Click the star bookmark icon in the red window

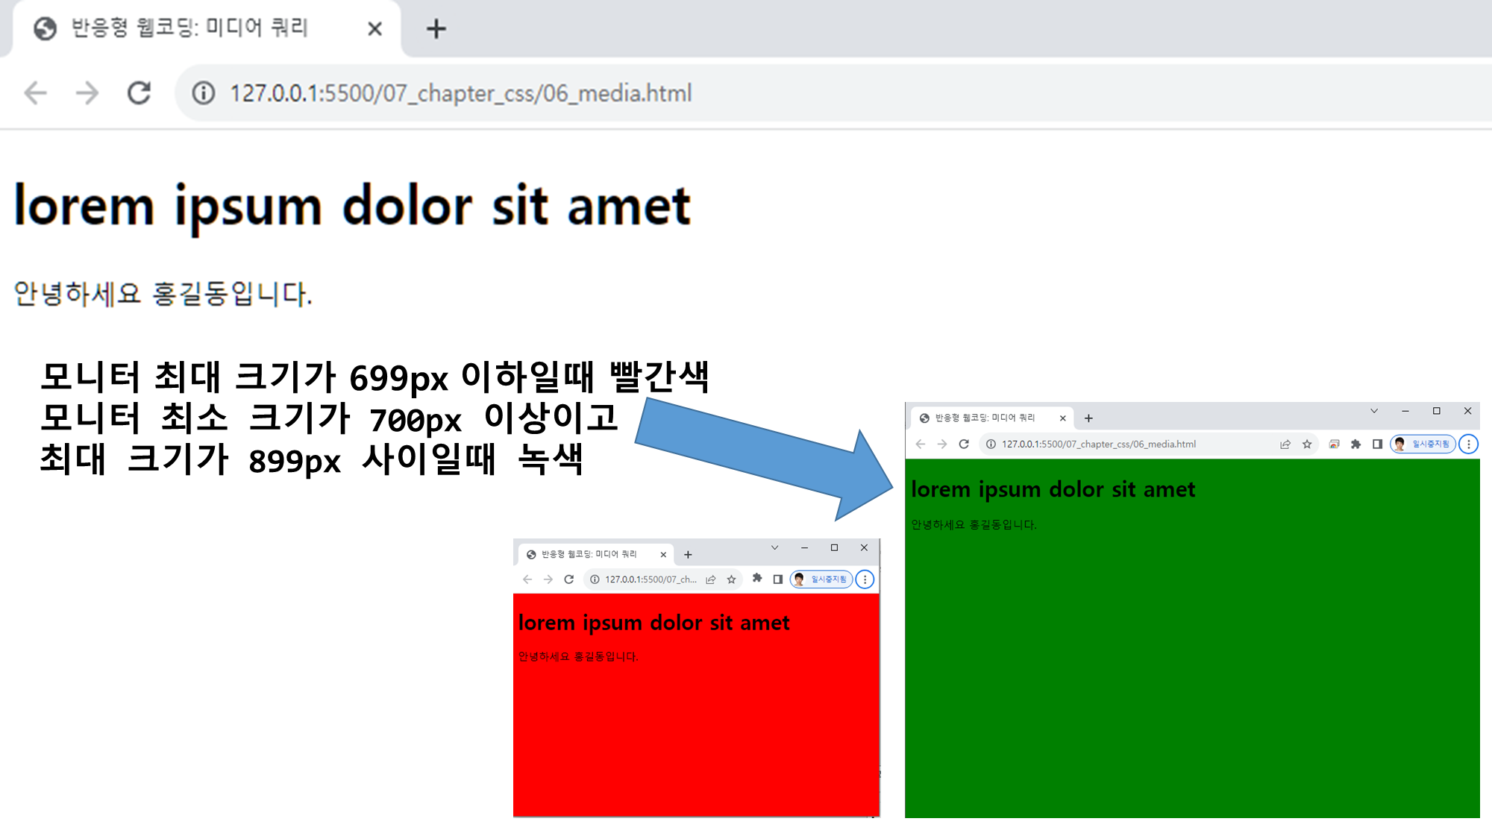731,579
